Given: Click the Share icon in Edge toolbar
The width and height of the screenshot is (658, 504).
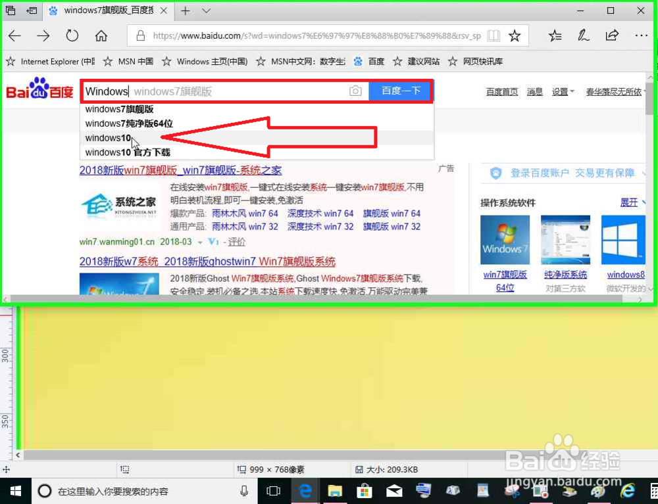Looking at the screenshot, I should click(612, 35).
